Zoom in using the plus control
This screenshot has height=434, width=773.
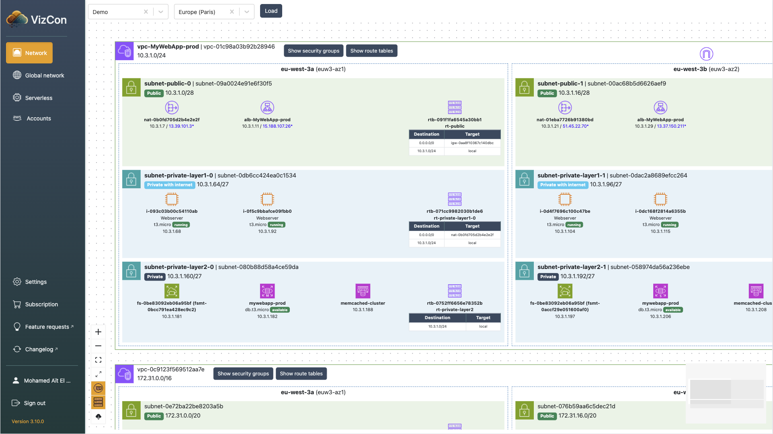[98, 332]
